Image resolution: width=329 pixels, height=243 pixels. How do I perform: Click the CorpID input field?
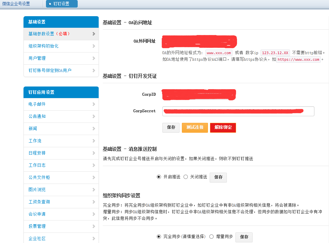coord(199,94)
